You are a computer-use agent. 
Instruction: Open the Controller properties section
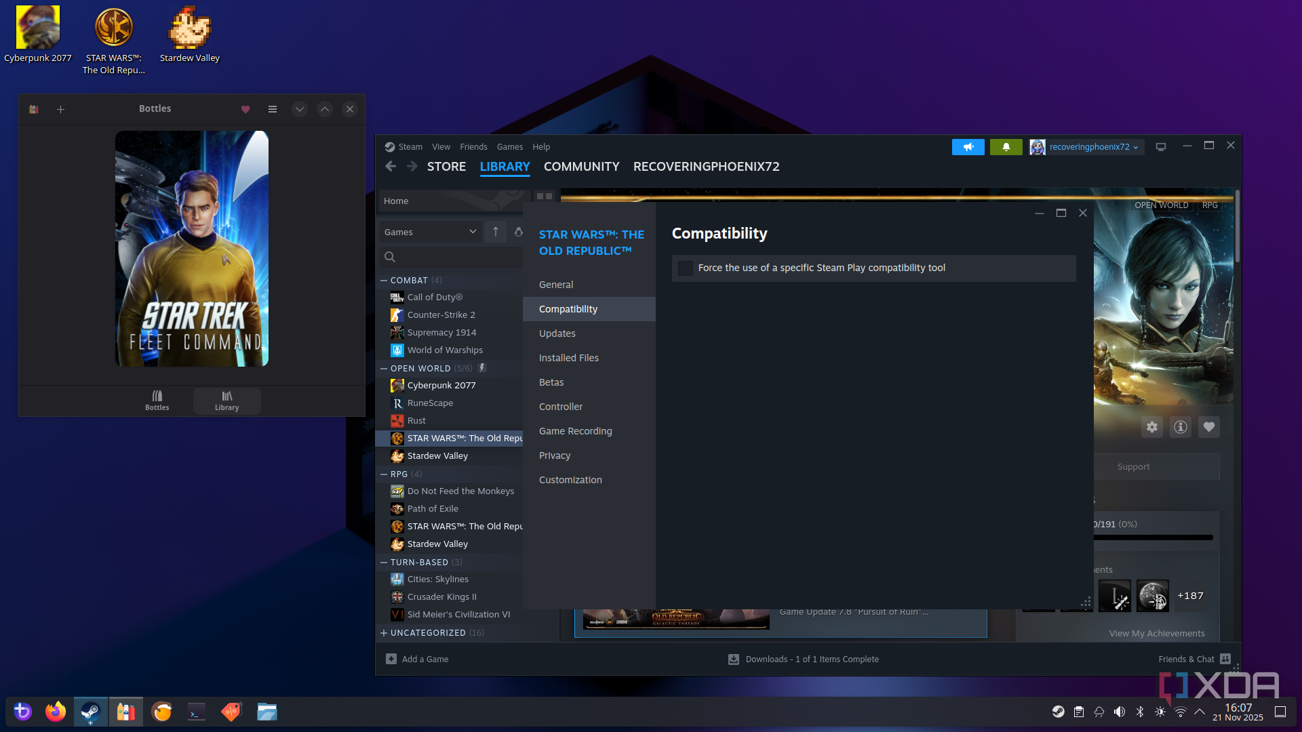click(x=589, y=407)
